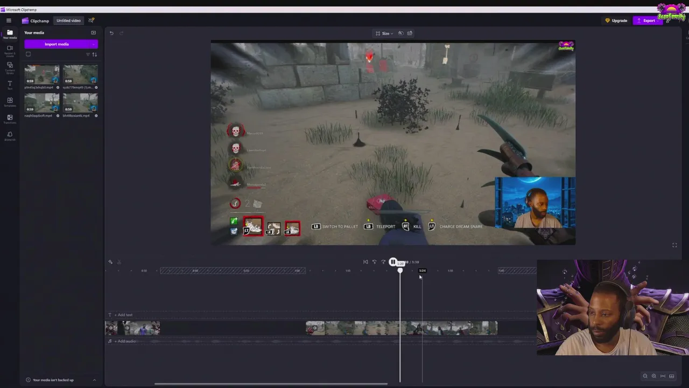Skip to the start of video

[x=365, y=262]
